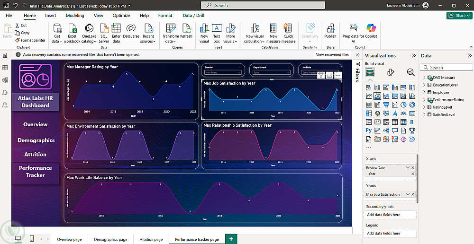Expand the Employee table in Data pane
Viewport: 474px width, 244px height.
pyautogui.click(x=424, y=92)
